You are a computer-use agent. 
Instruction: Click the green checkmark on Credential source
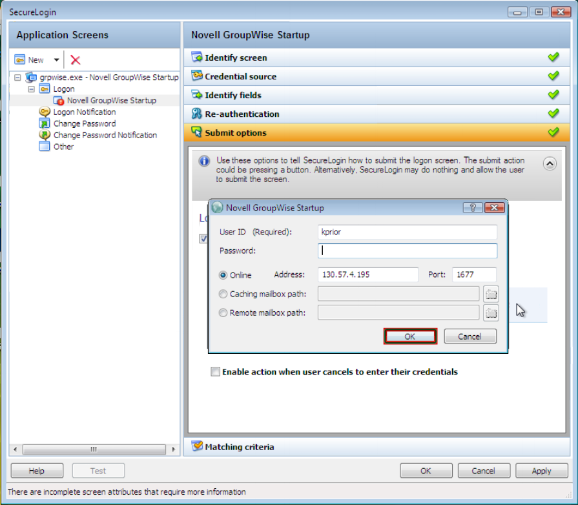[x=553, y=76]
